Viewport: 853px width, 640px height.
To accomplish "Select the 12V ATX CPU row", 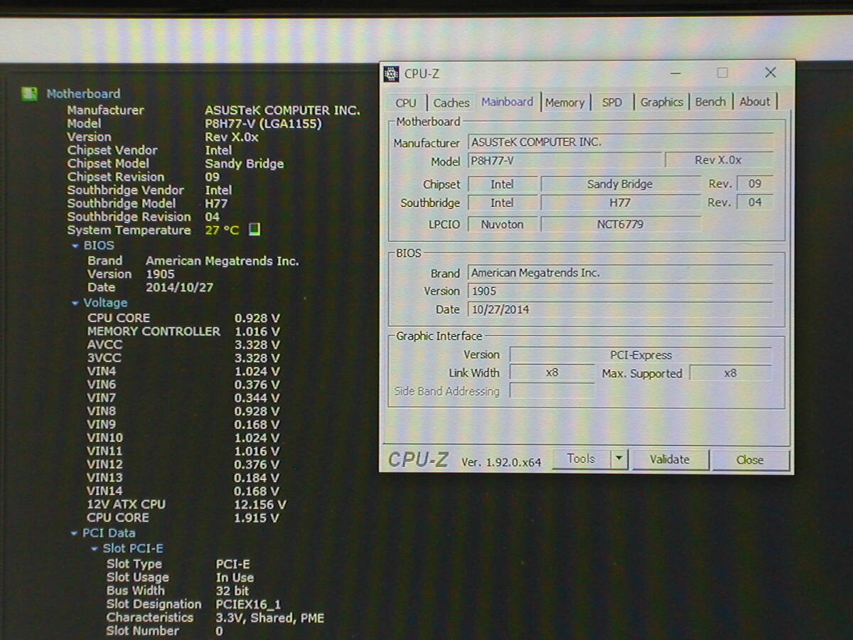I will (186, 505).
